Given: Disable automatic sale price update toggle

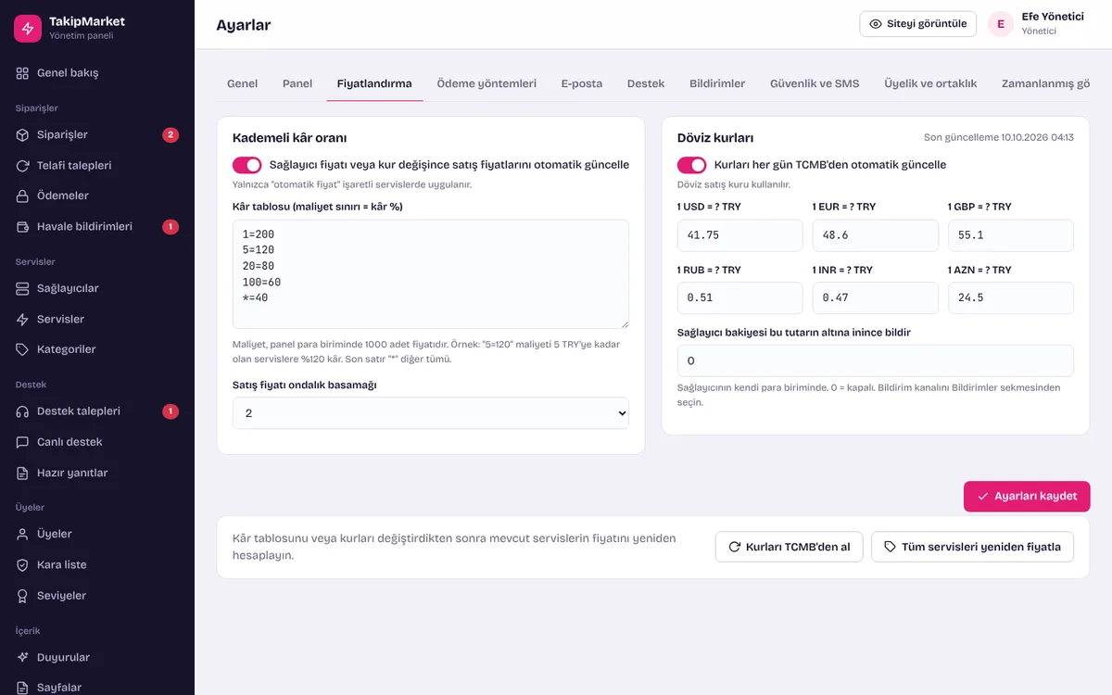Looking at the screenshot, I should (x=247, y=165).
